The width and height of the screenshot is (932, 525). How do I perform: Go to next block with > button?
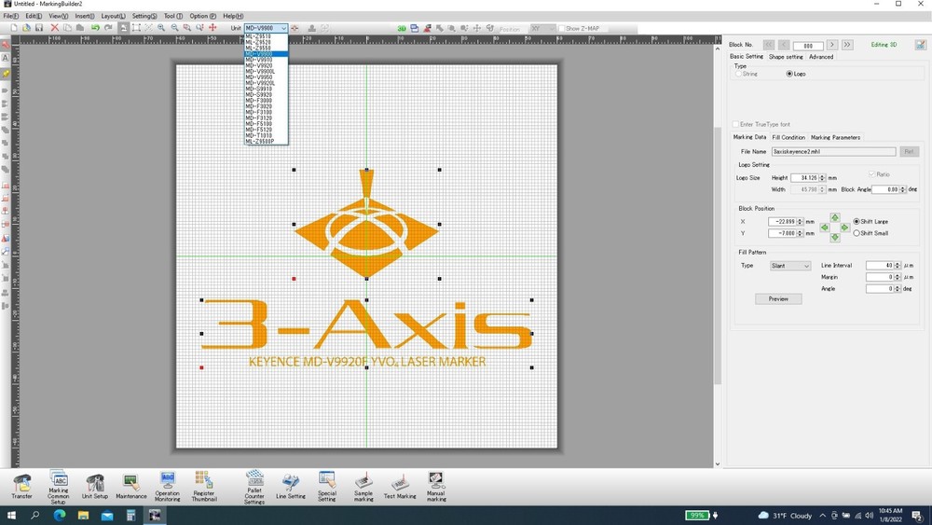(832, 45)
